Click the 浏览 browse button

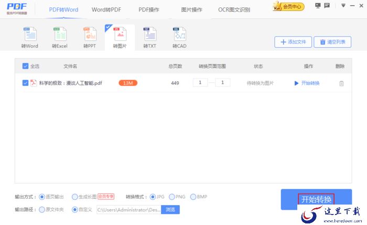(170, 210)
